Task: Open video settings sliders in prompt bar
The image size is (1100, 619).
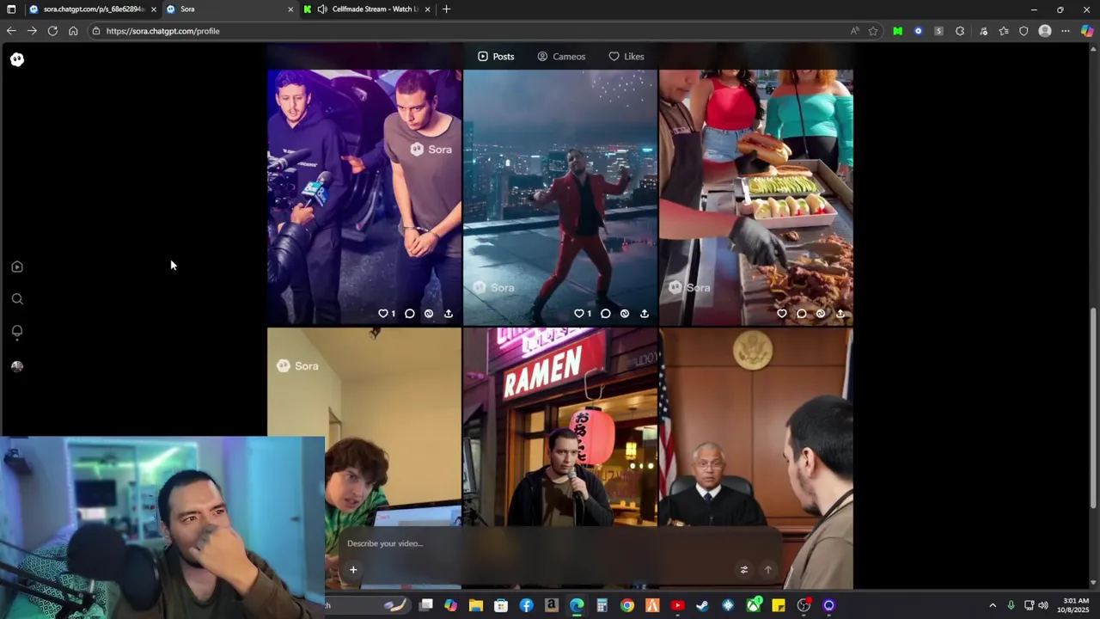Action: tap(744, 569)
